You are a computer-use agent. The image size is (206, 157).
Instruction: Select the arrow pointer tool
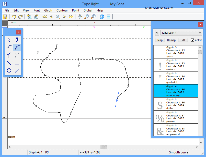point(9,40)
